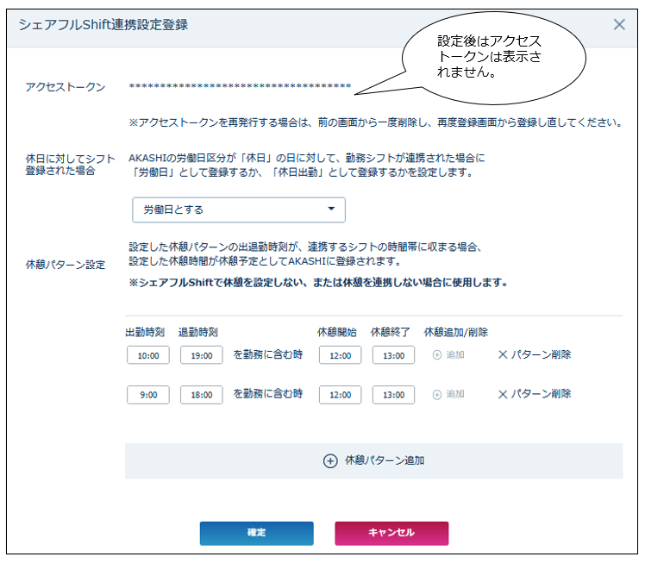
Task: Click first row 出勤時刻 10:00 field
Action: tap(147, 355)
